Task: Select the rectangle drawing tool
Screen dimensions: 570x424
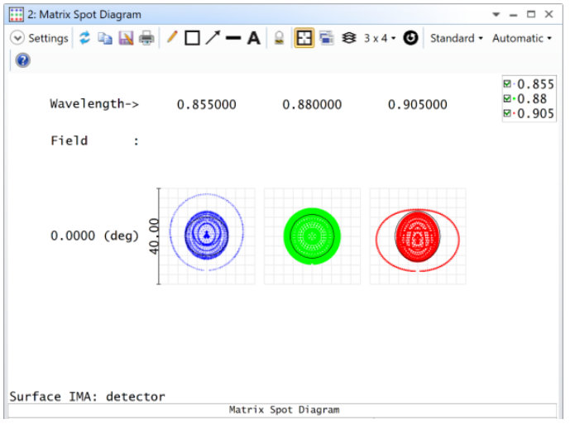Action: (192, 38)
